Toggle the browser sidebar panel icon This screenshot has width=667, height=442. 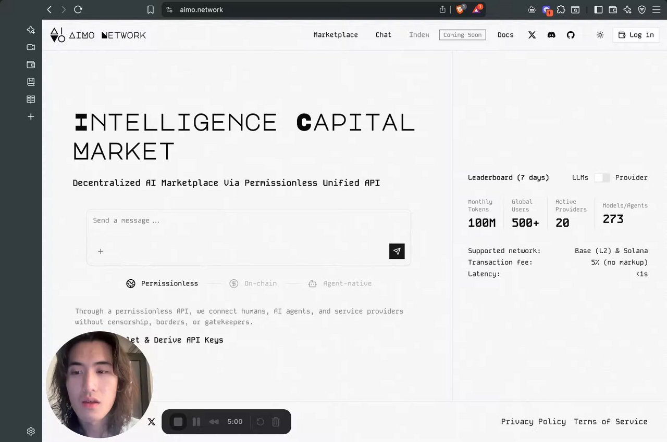tap(598, 9)
